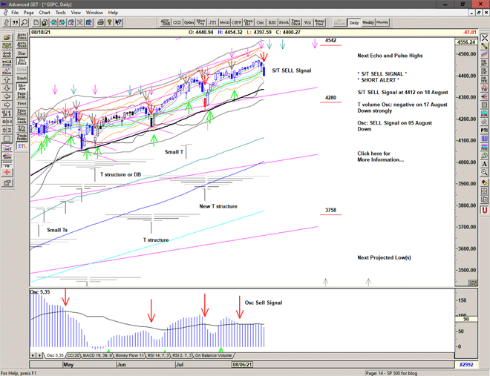This screenshot has height=376, width=490.
Task: Open the Money Flow 11 tab
Action: tap(131, 356)
